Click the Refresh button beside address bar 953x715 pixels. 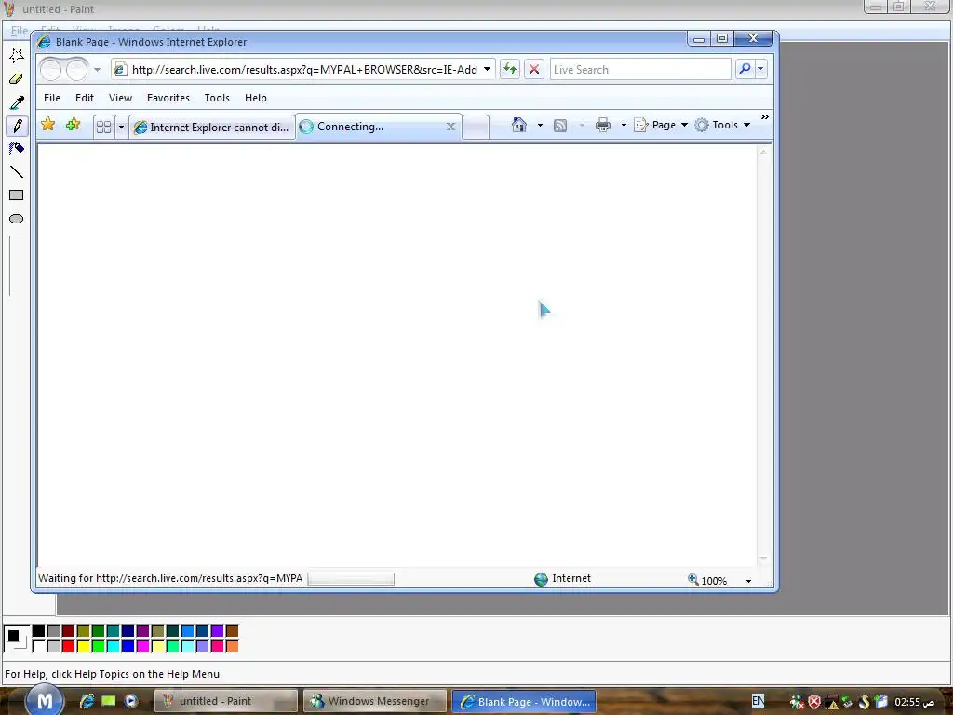[x=510, y=69]
